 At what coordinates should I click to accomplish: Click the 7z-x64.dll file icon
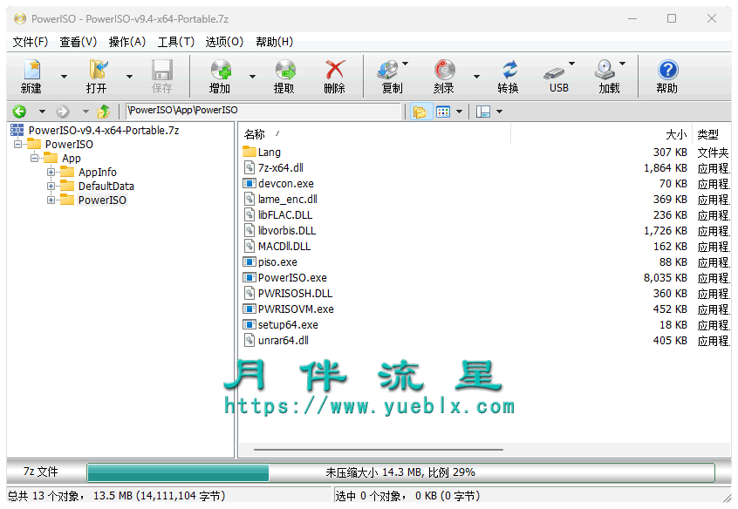[x=249, y=167]
